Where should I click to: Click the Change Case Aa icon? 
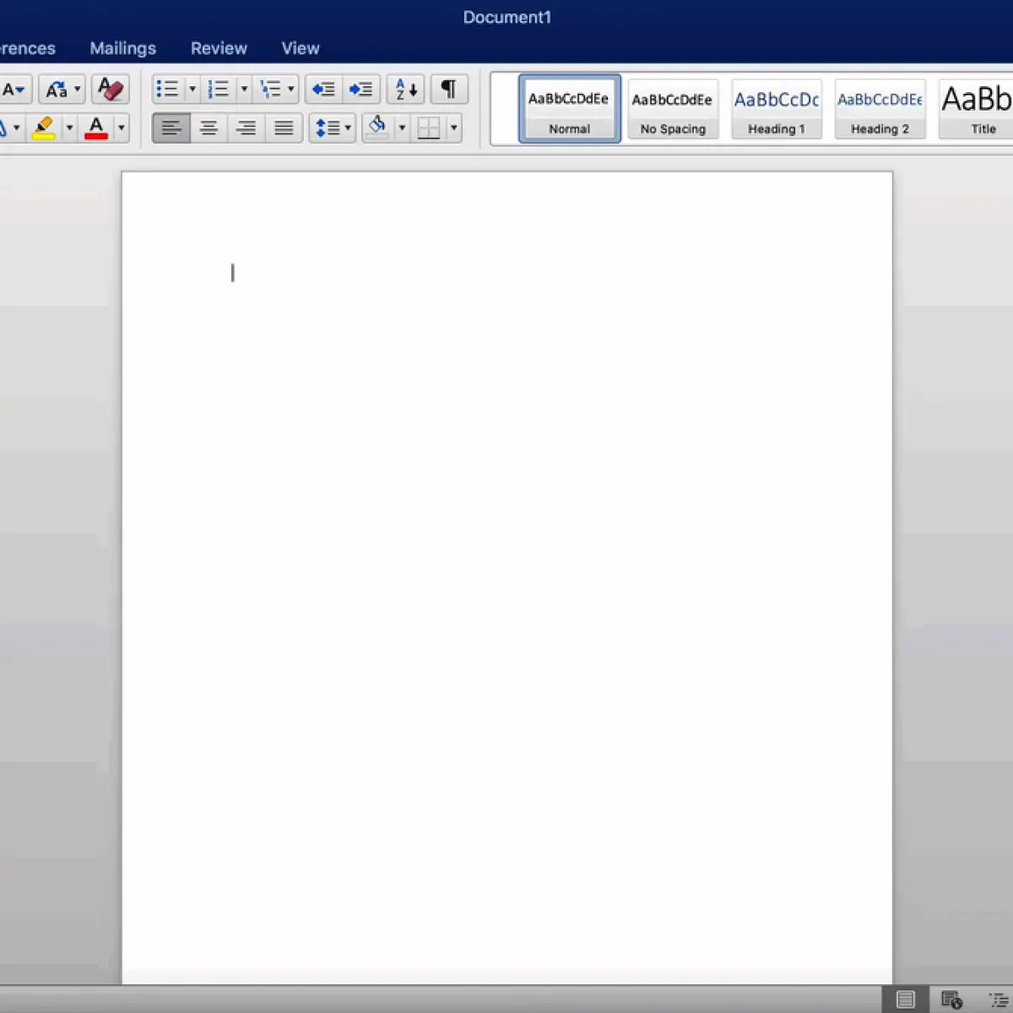(x=56, y=89)
